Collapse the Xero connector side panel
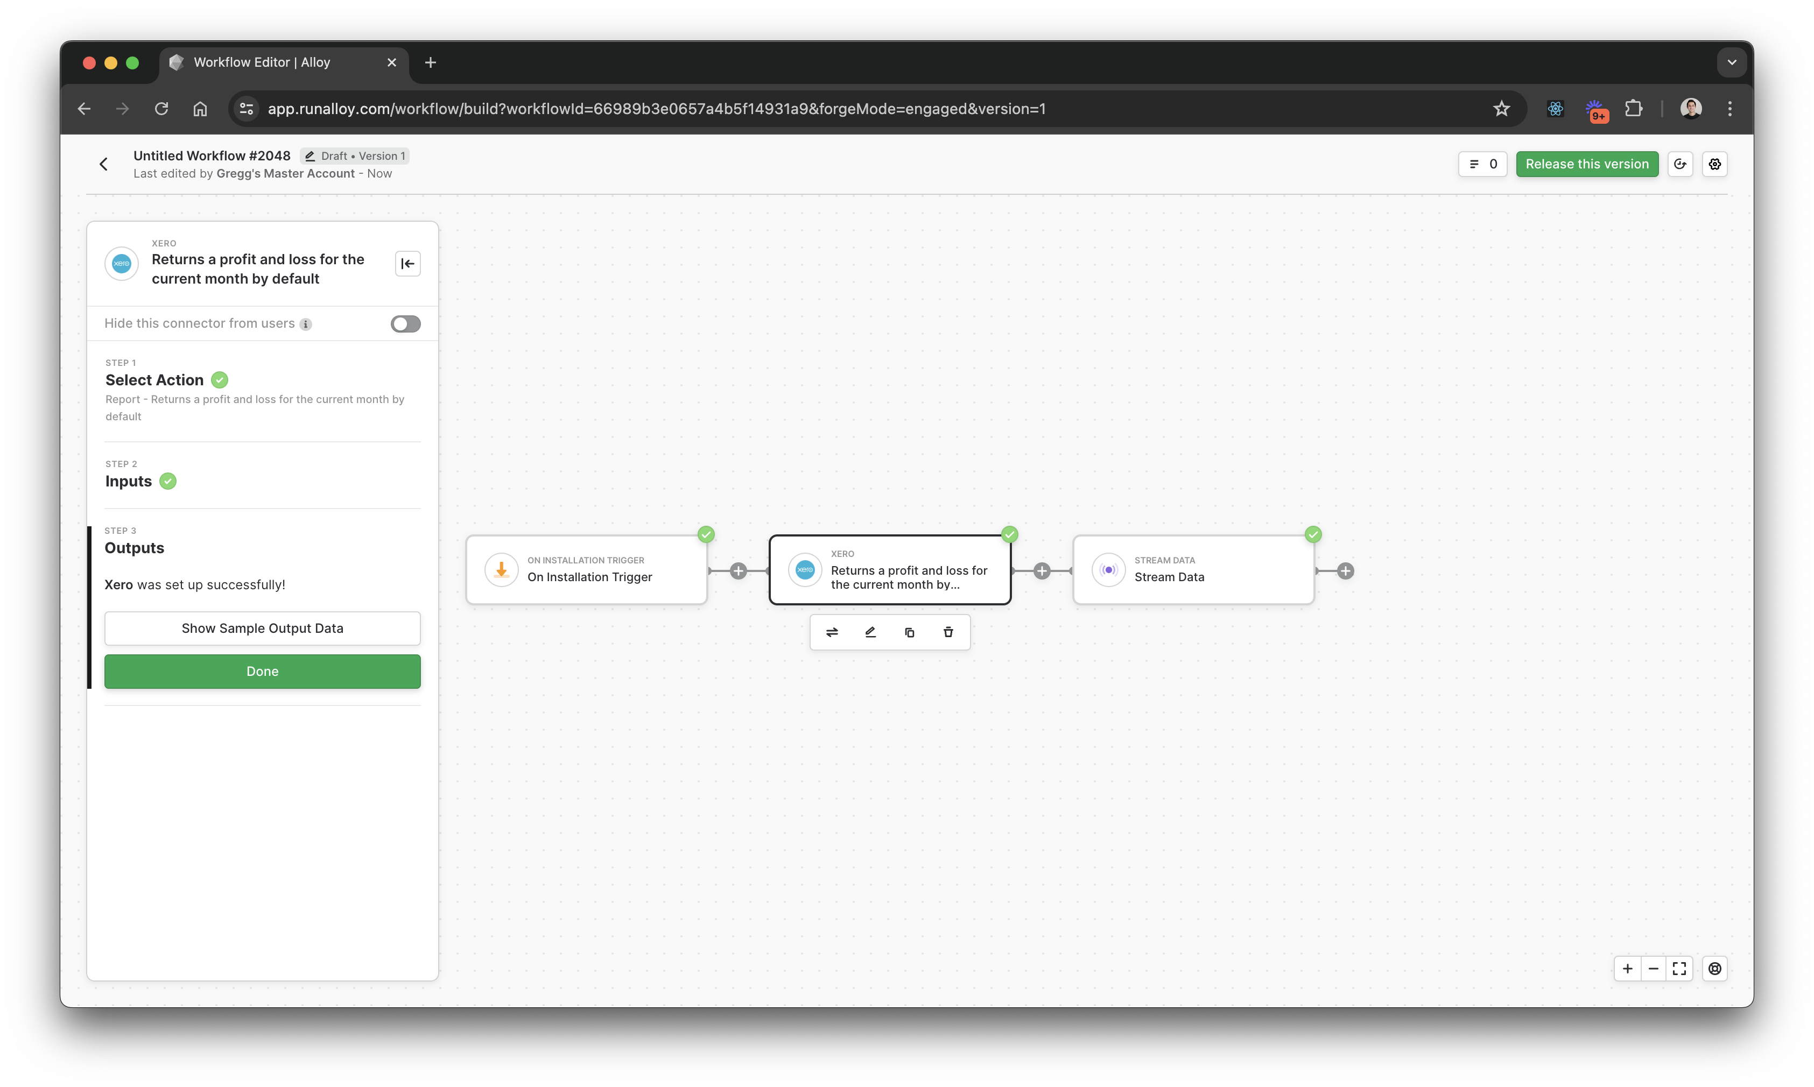1814x1087 pixels. (407, 264)
